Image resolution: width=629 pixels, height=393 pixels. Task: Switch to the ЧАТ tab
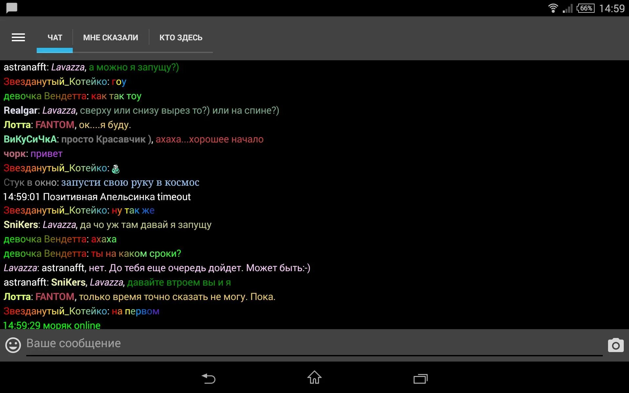click(x=55, y=38)
